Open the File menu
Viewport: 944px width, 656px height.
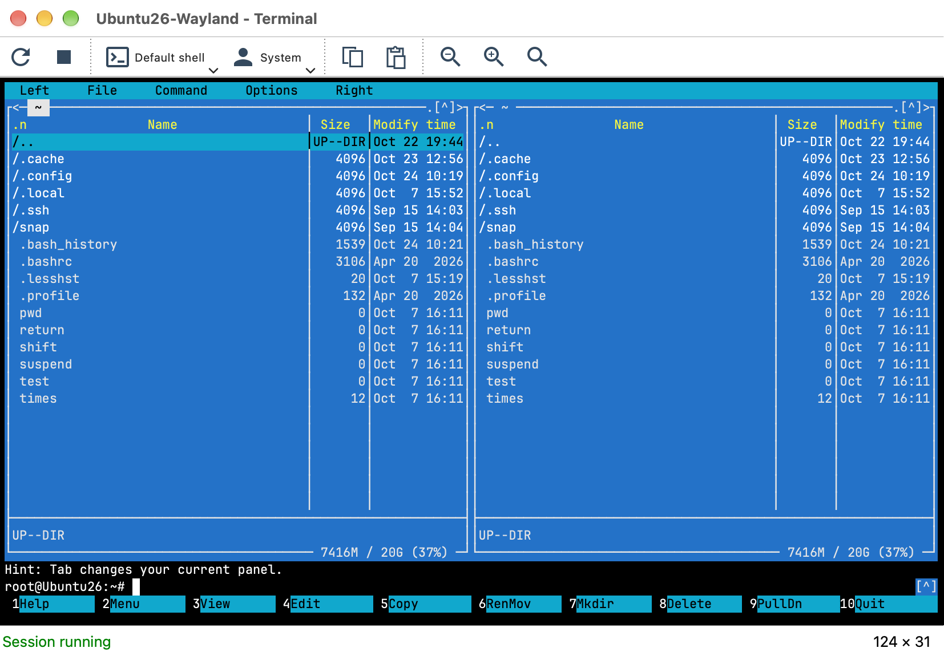pyautogui.click(x=102, y=90)
